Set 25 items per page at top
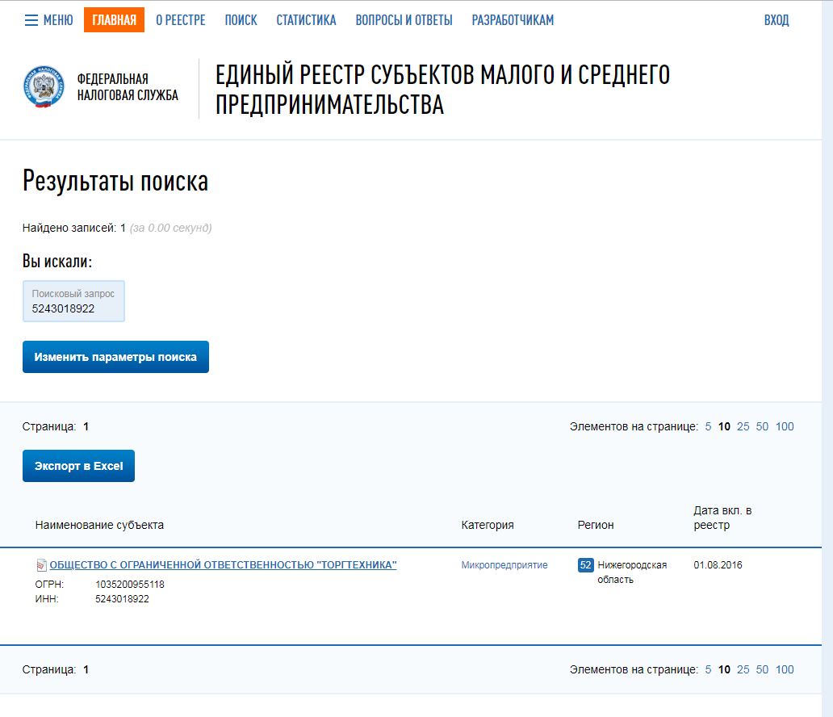This screenshot has height=717, width=833. (x=743, y=427)
